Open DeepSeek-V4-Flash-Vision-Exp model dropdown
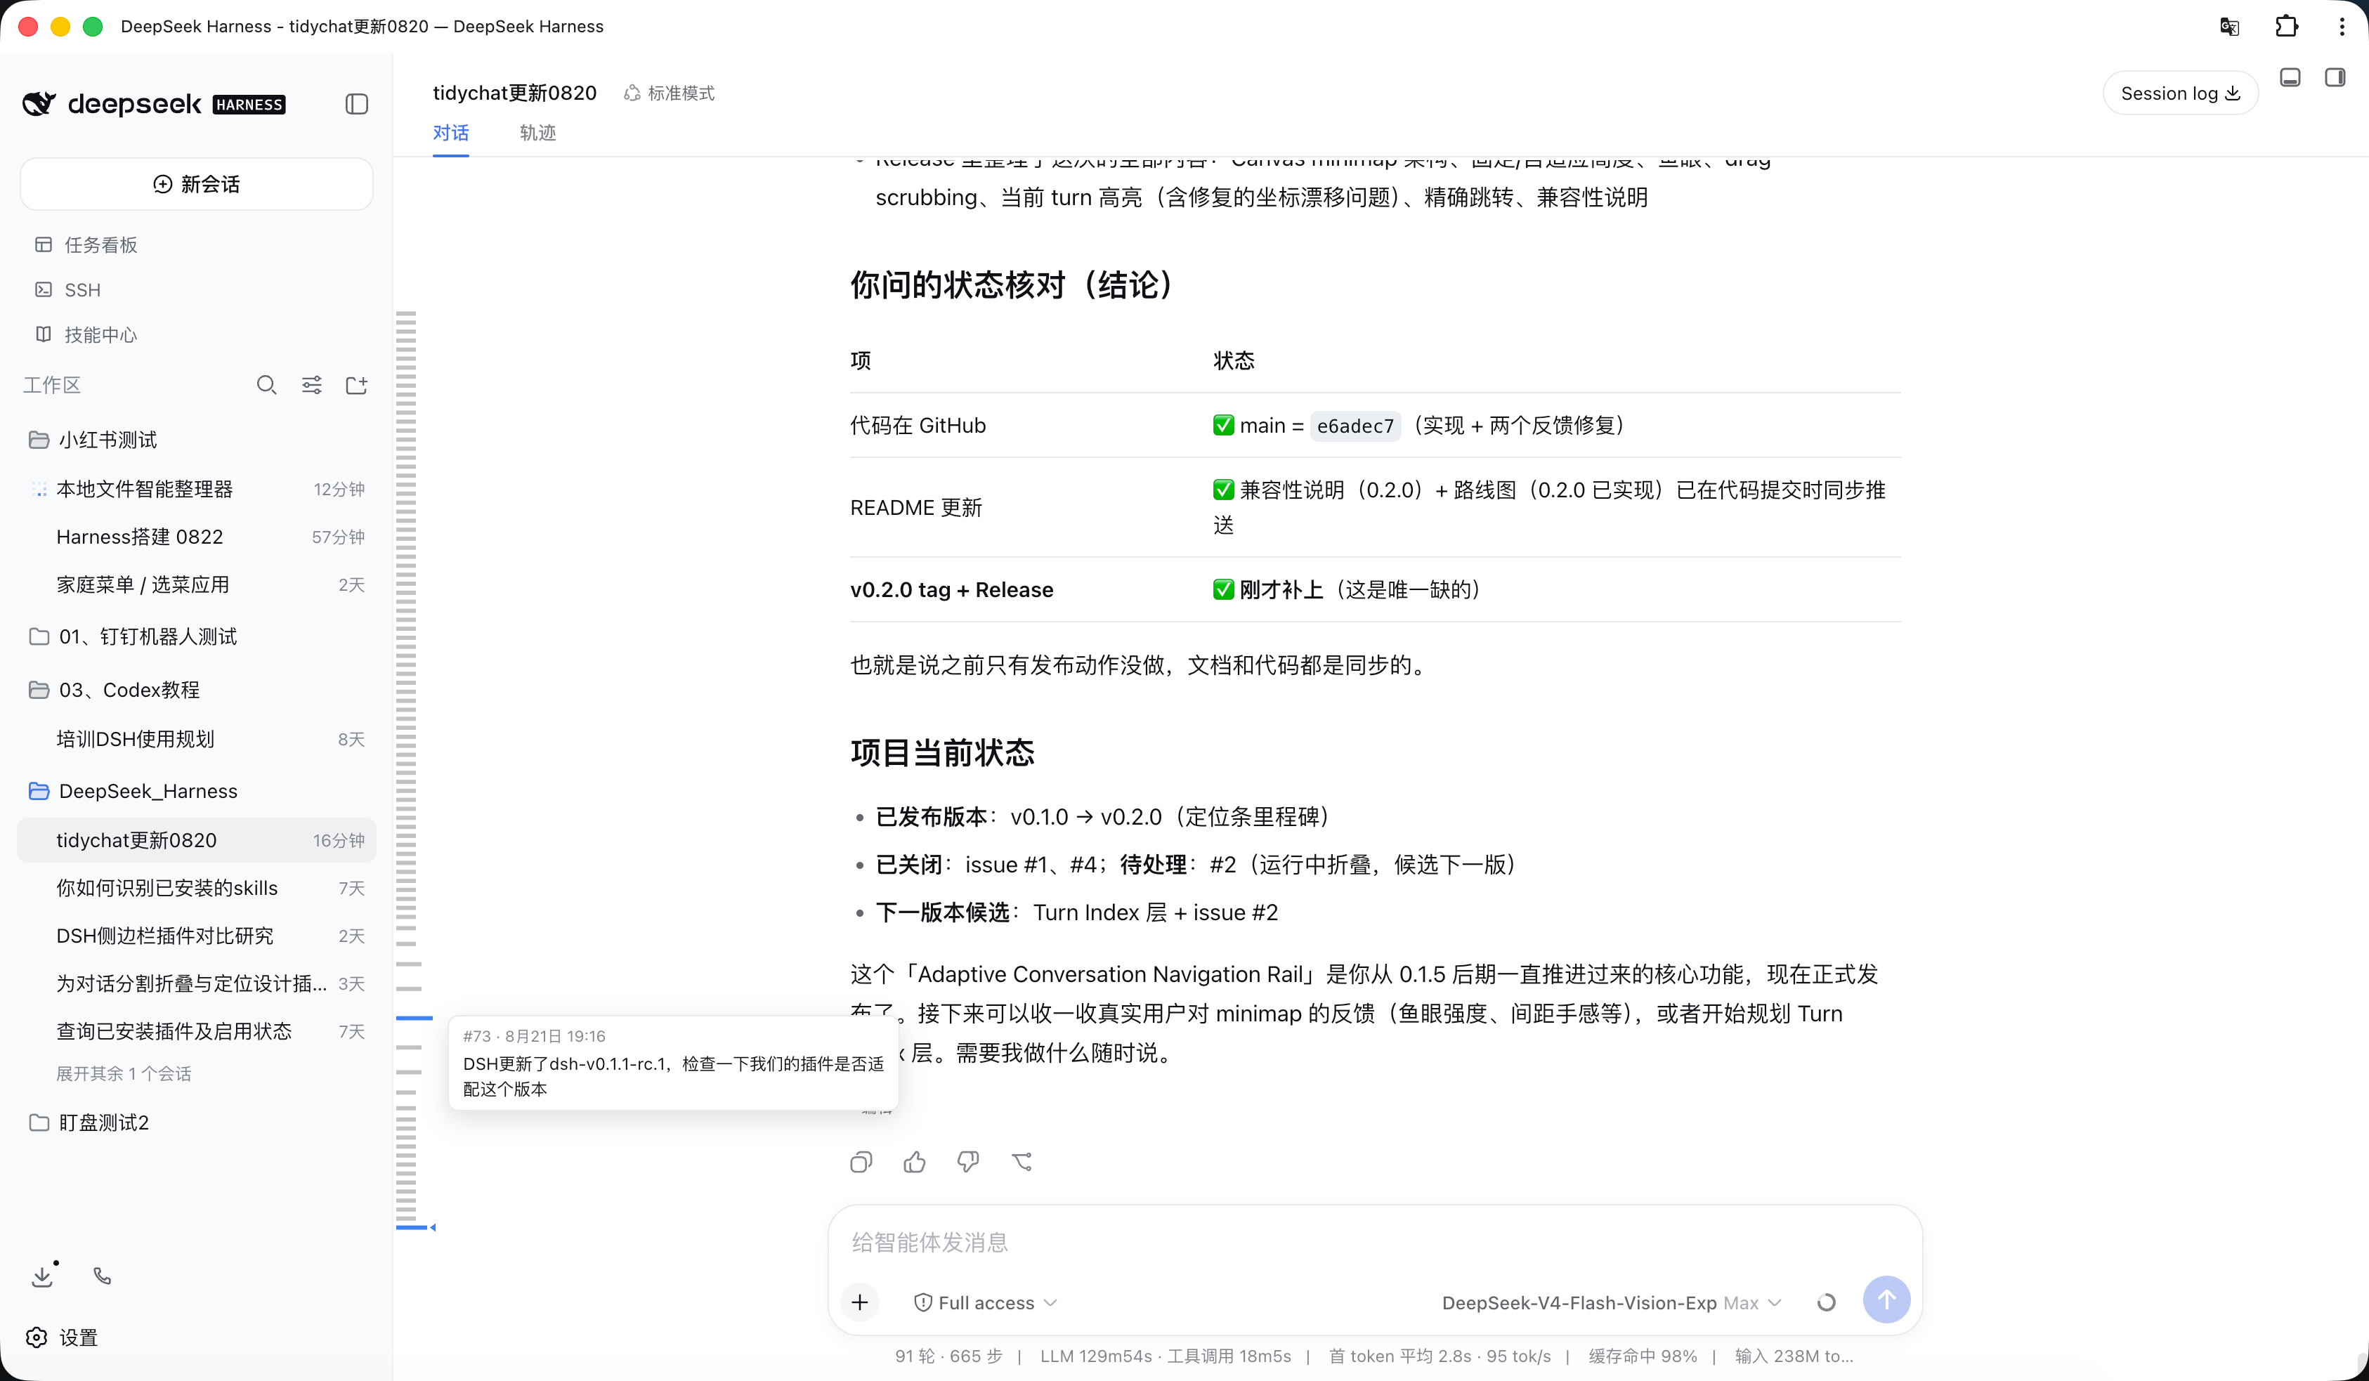 [1611, 1303]
